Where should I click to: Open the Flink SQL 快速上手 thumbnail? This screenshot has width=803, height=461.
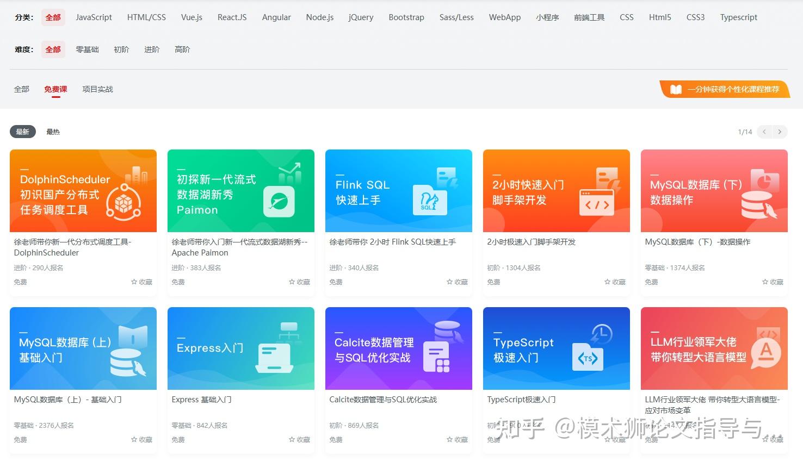399,191
